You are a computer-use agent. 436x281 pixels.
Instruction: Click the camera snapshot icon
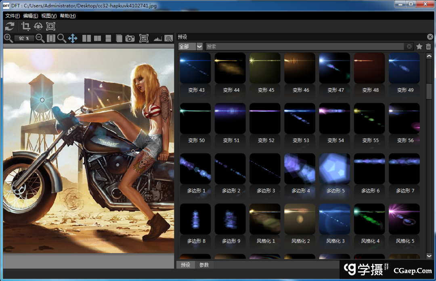[130, 38]
